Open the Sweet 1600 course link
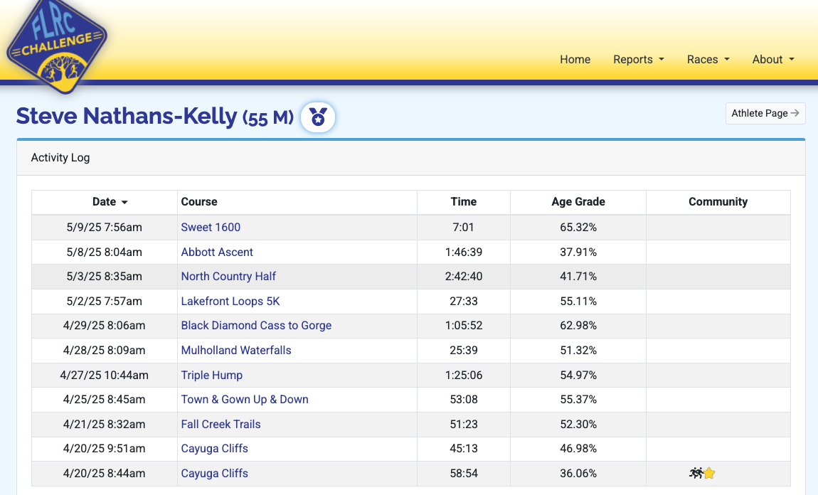Image resolution: width=818 pixels, height=495 pixels. coord(211,228)
